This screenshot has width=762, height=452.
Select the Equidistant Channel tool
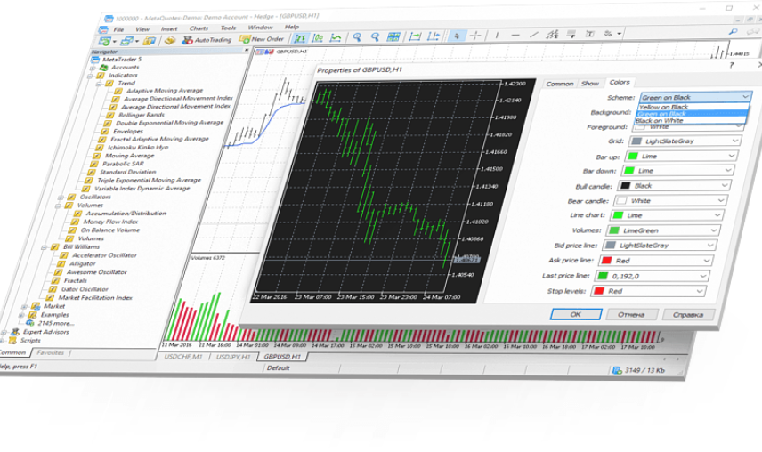[552, 35]
